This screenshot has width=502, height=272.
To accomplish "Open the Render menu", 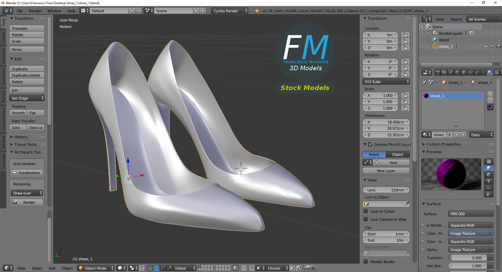I will [35, 11].
